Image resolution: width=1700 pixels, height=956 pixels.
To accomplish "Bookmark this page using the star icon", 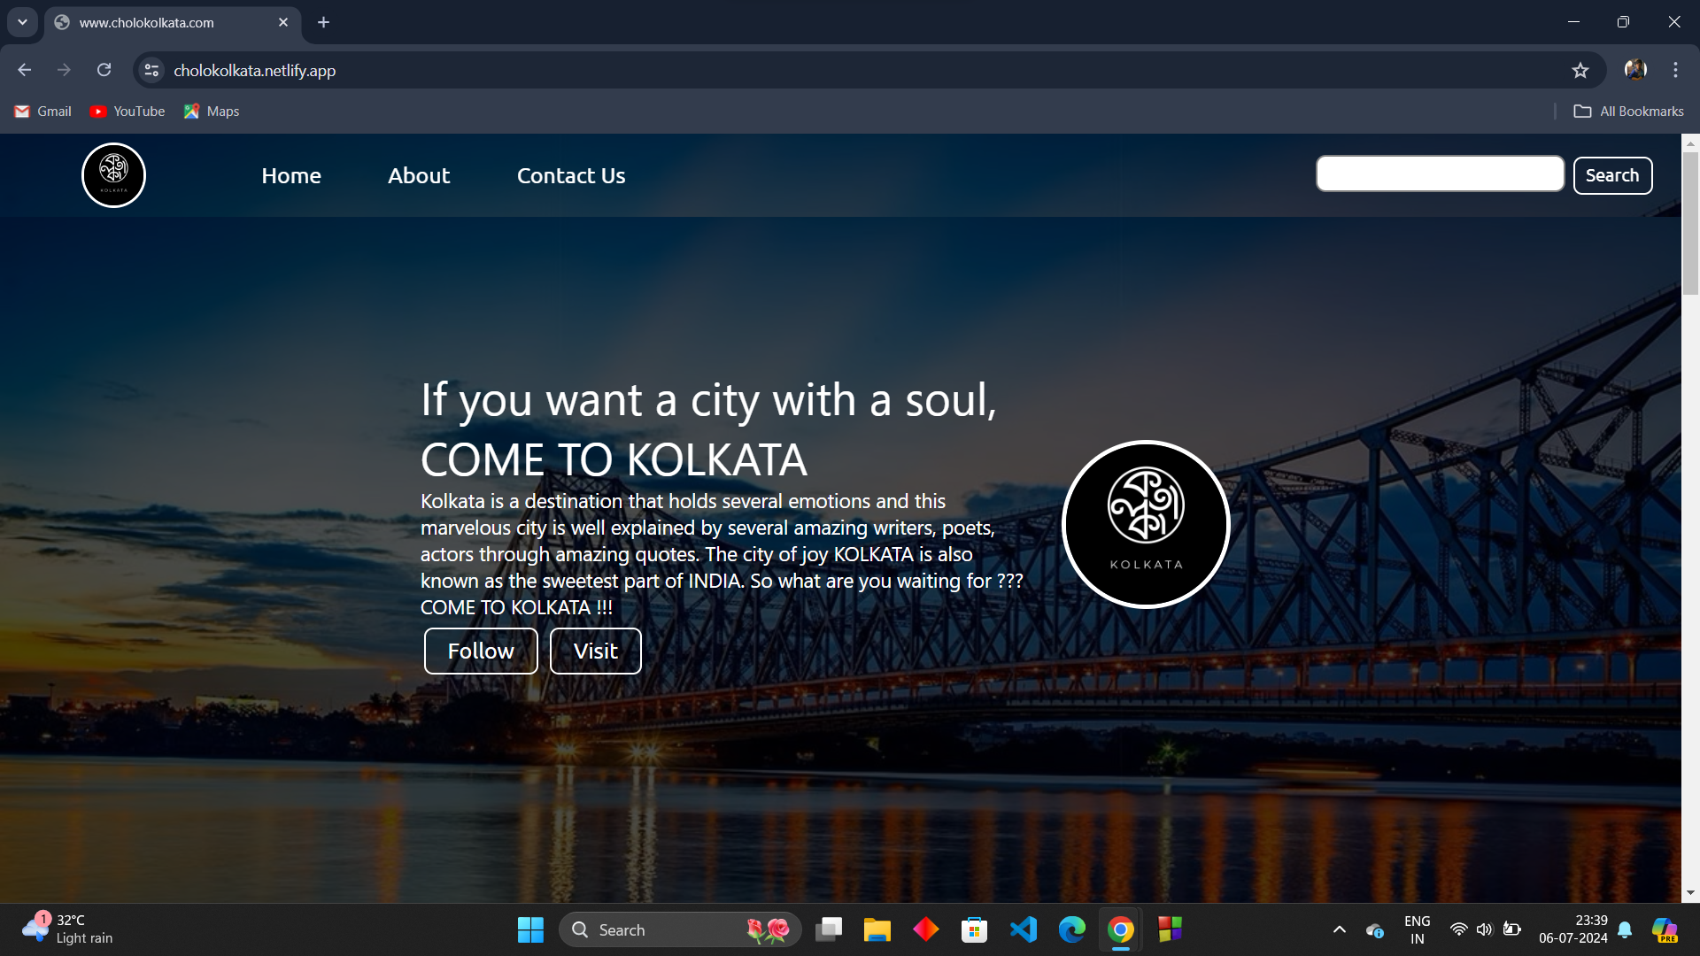I will [1581, 69].
